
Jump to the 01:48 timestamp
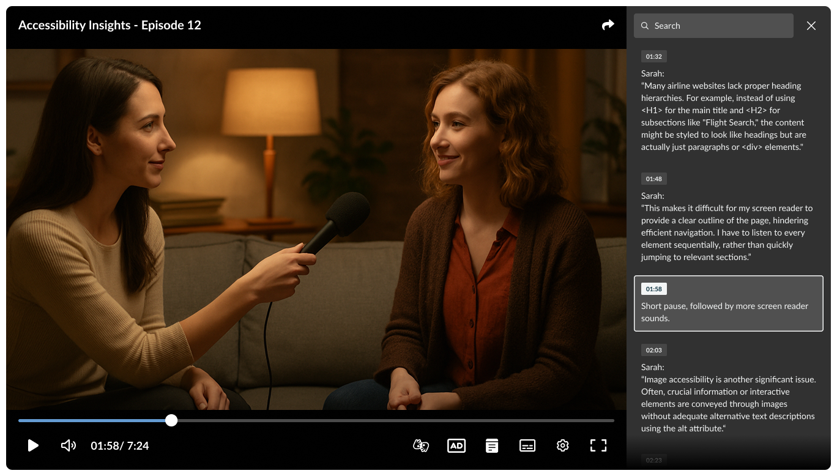click(653, 179)
